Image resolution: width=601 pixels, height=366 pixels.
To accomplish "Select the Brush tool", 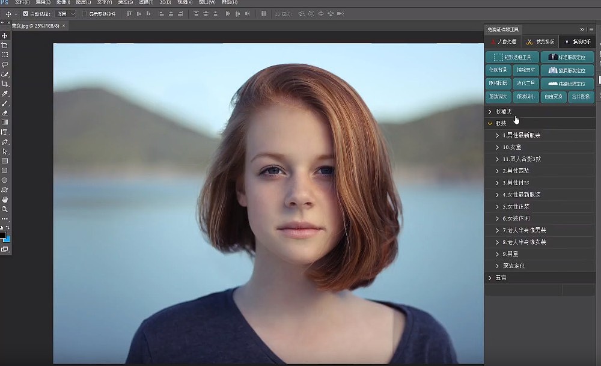I will coord(5,103).
